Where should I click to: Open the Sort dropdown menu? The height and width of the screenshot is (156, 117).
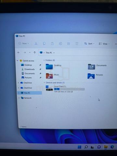coord(89,44)
